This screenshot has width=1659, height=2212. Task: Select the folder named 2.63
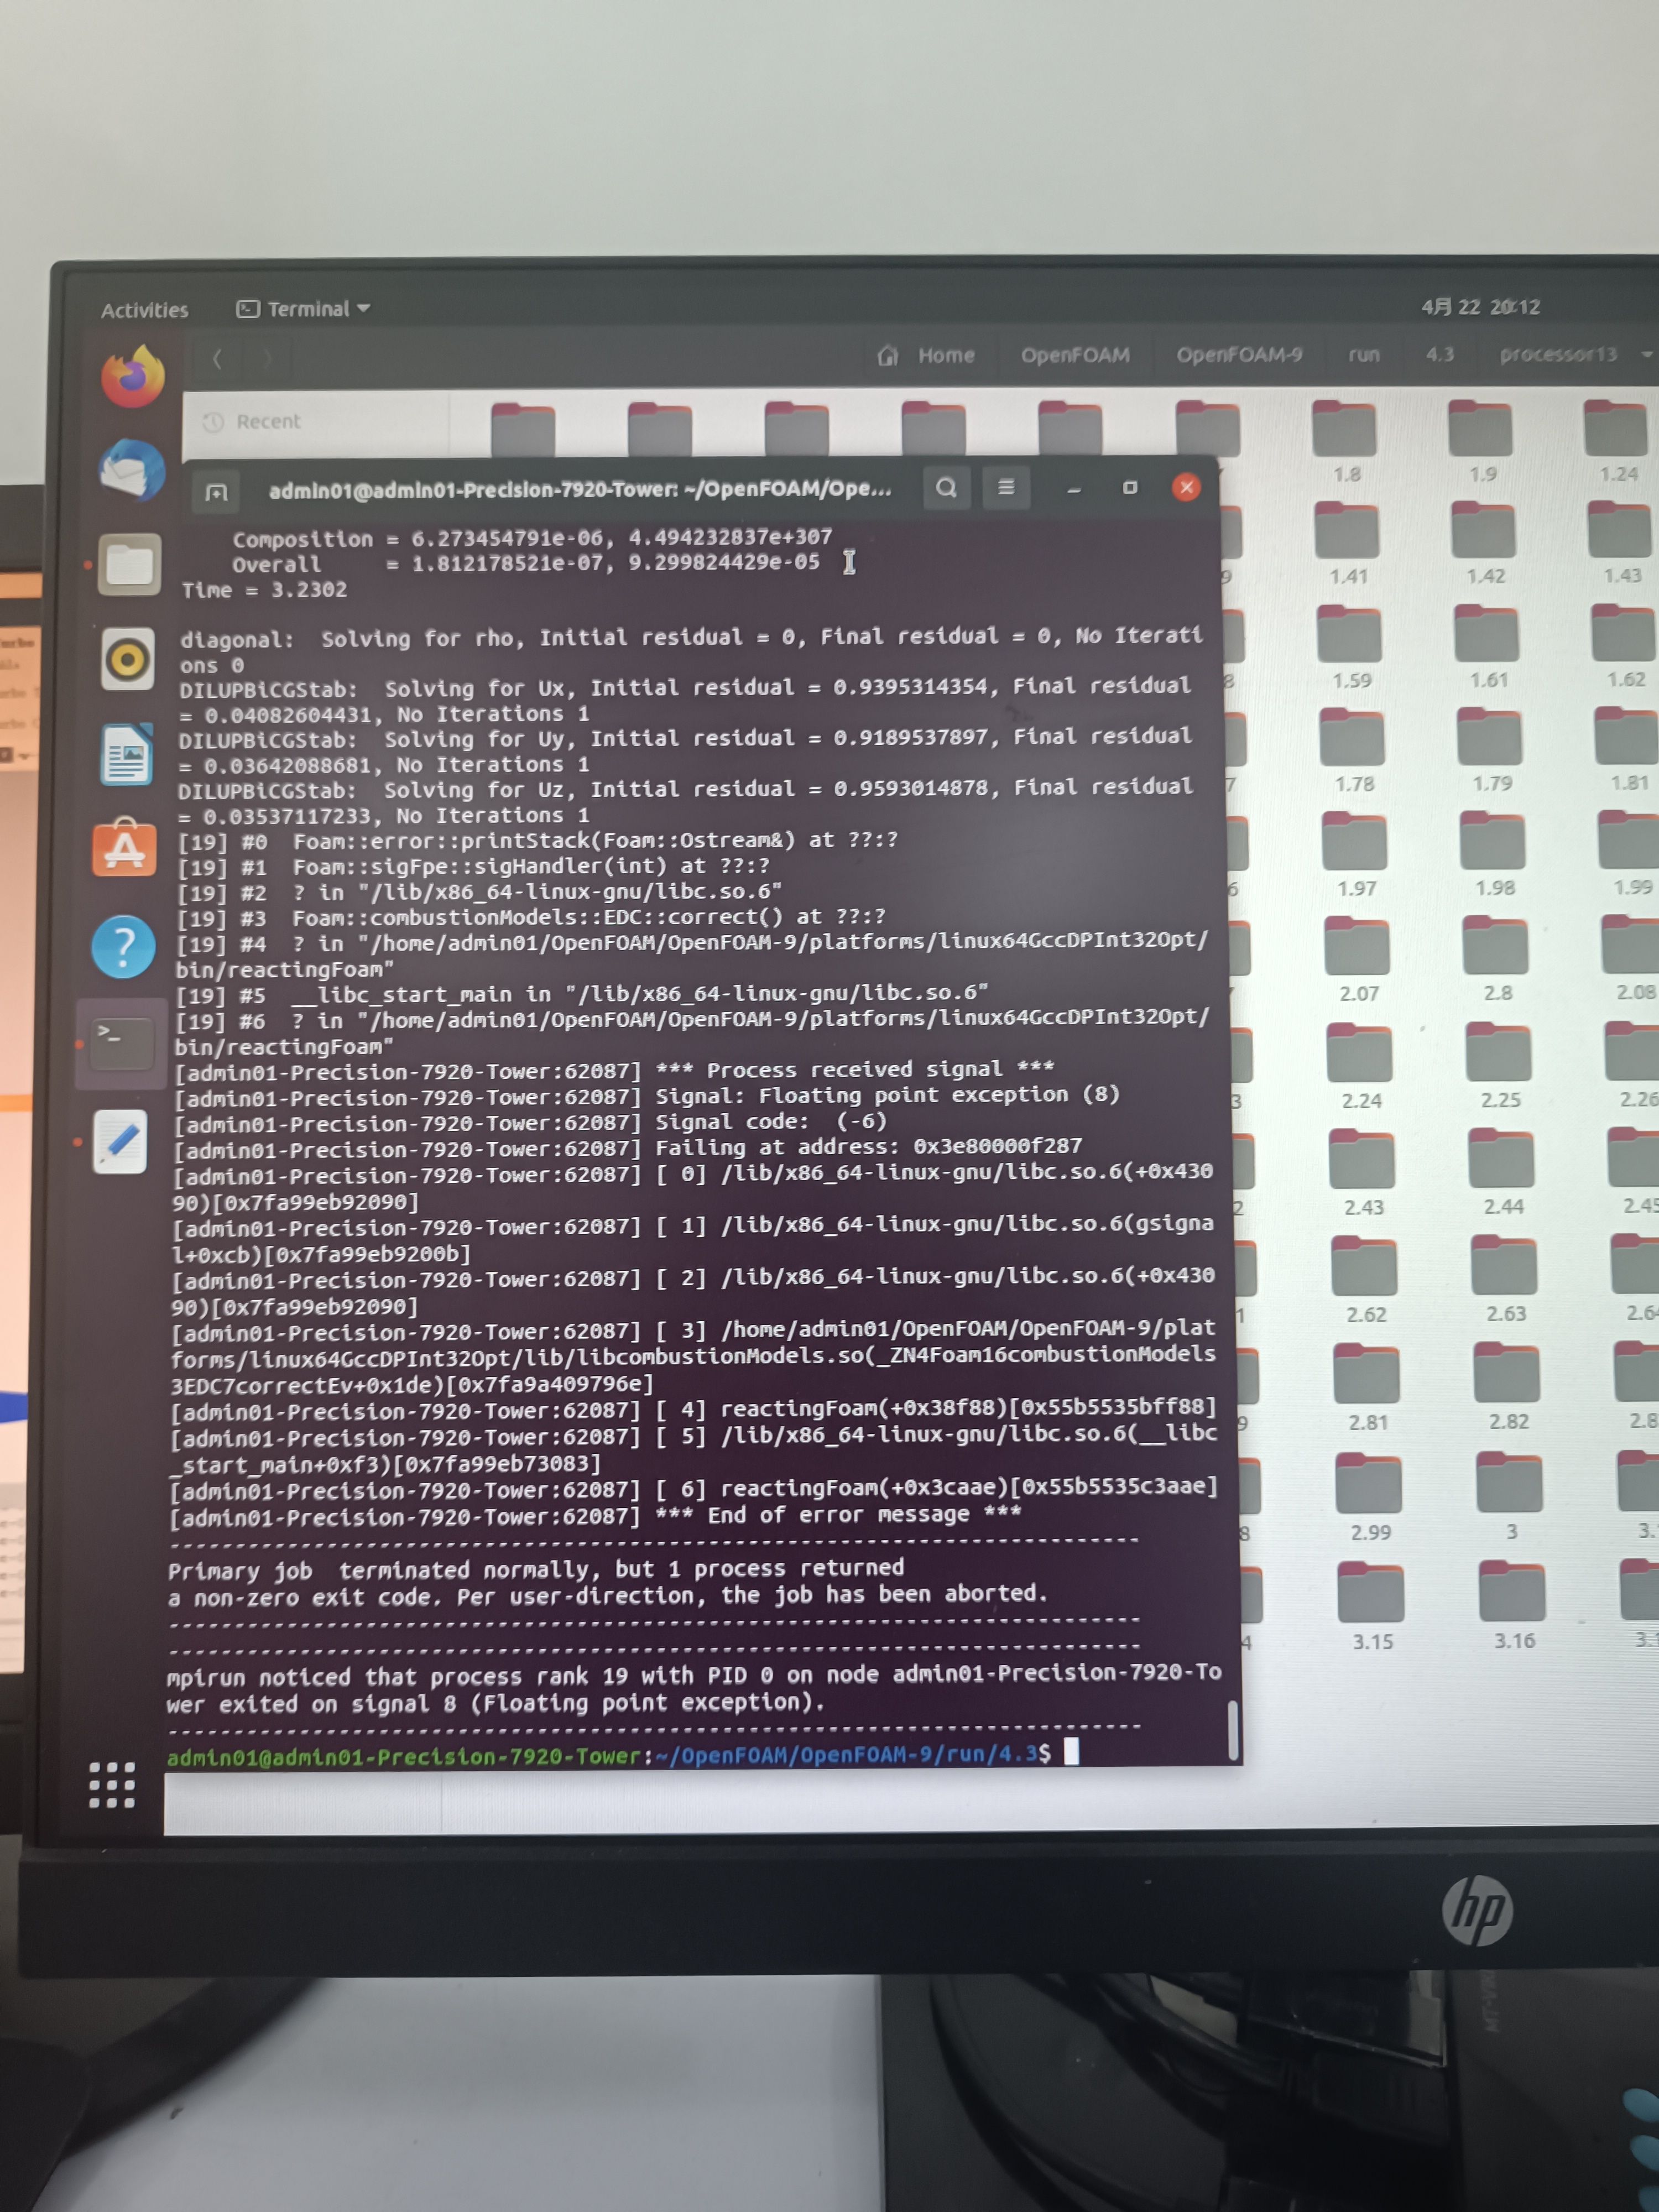point(1506,1279)
